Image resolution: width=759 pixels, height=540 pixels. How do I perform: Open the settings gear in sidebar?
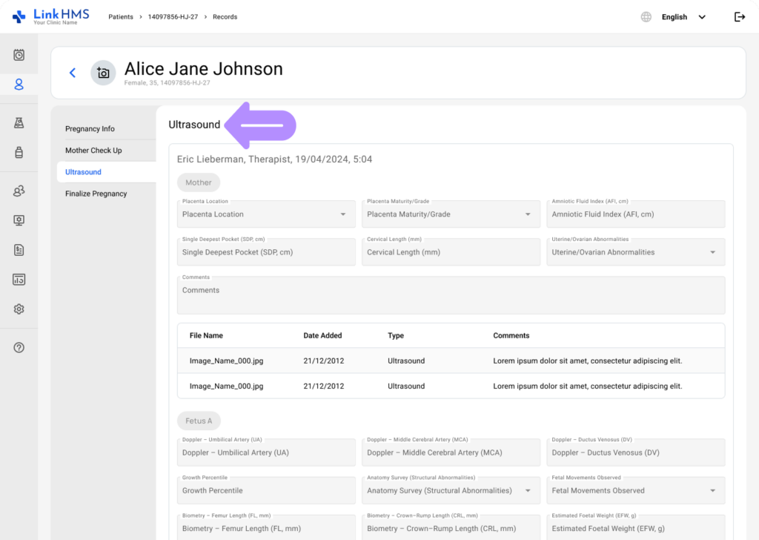19,309
